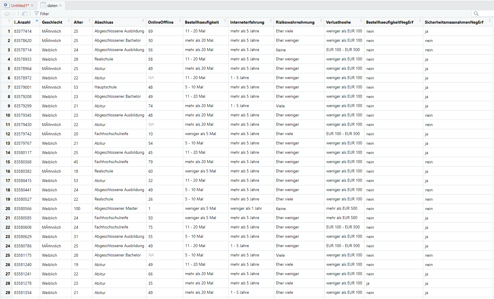Toggle the sort arrow on Anzahl column
Viewport: 494px width, 299px height.
pyautogui.click(x=37, y=21)
